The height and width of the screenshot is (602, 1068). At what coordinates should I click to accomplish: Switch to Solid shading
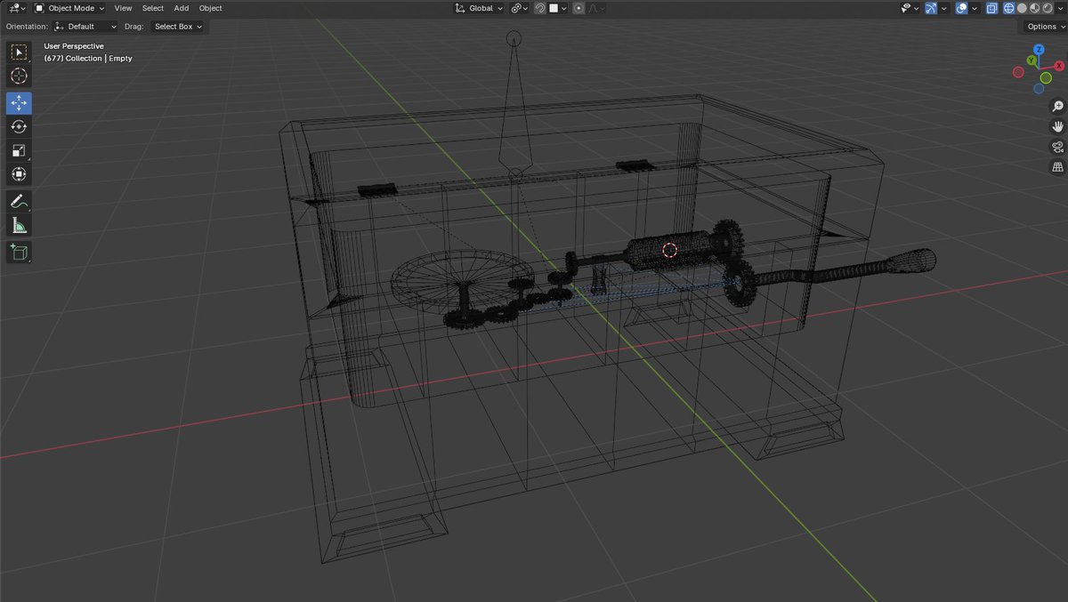coord(1022,8)
